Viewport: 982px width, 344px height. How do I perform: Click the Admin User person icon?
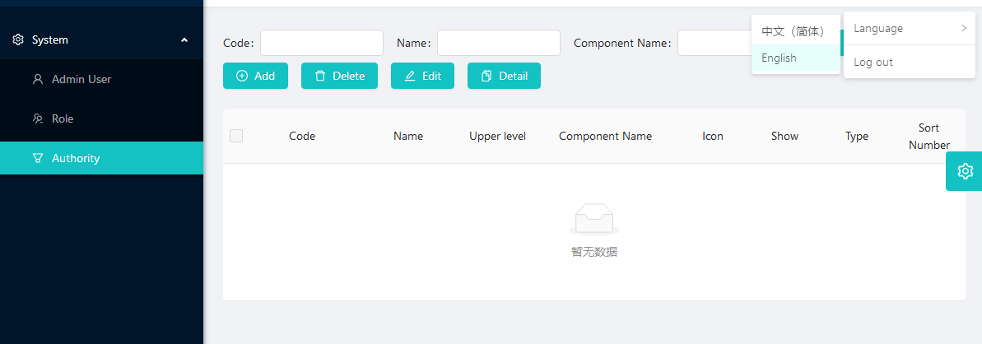pyautogui.click(x=38, y=79)
